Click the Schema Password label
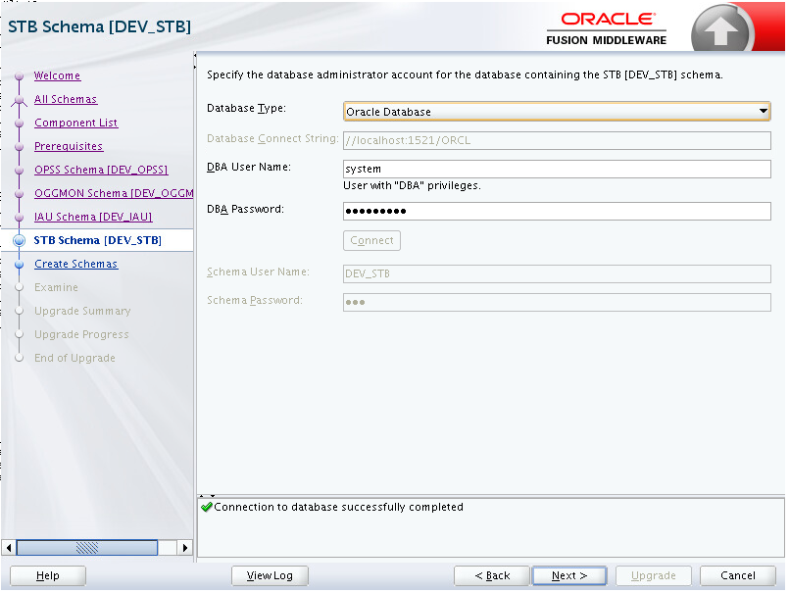The height and width of the screenshot is (593, 789). click(255, 301)
